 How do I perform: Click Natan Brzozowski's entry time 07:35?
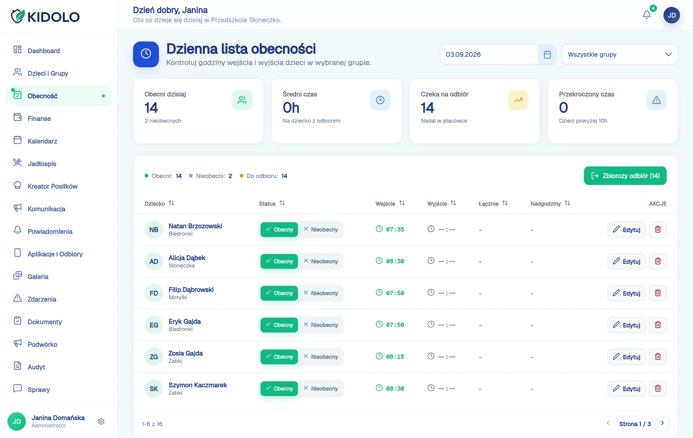pyautogui.click(x=390, y=229)
